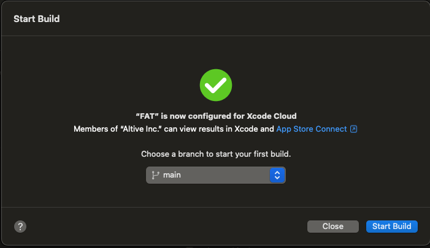Click the "Altive Inc." team name
The image size is (430, 248).
coord(141,129)
